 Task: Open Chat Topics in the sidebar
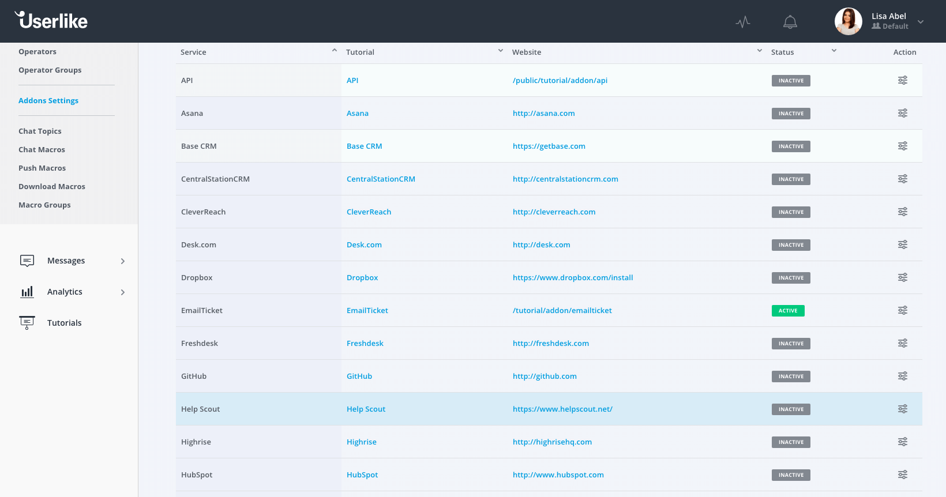click(40, 131)
